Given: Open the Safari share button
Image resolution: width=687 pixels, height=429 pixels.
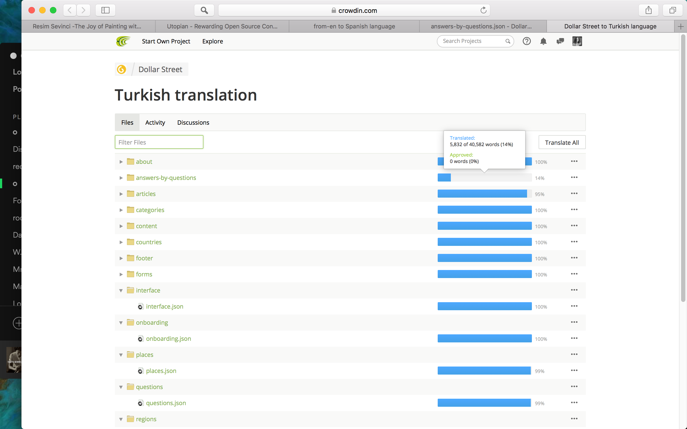Looking at the screenshot, I should [x=648, y=10].
